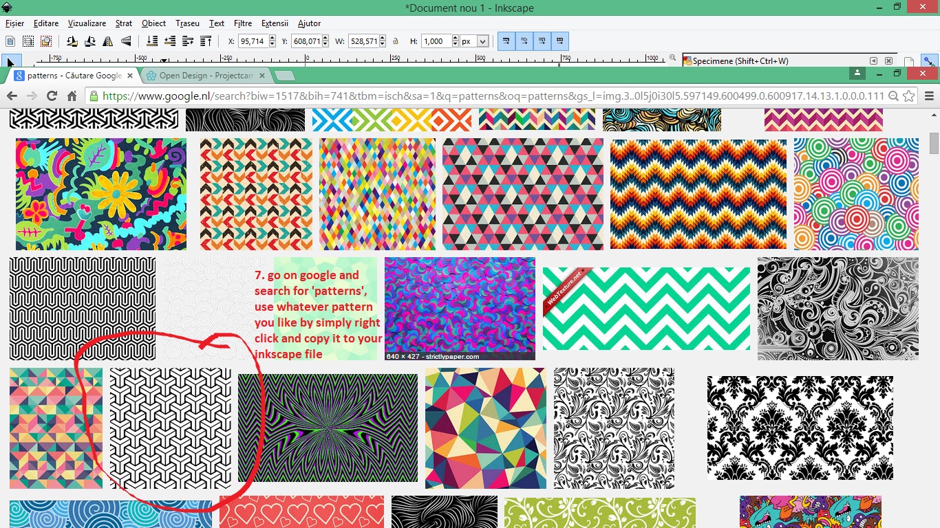The width and height of the screenshot is (940, 528).
Task: Toggle move patterns with objects
Action: tap(560, 41)
